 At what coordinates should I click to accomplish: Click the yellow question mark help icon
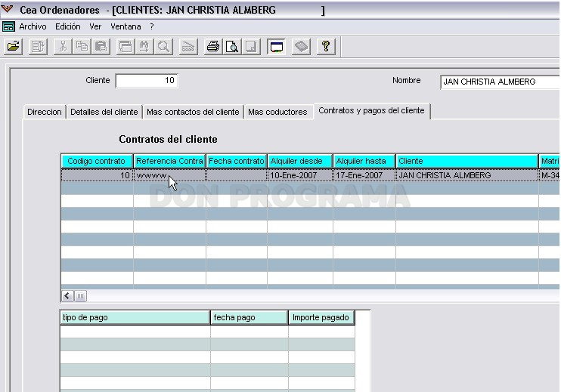pos(326,47)
